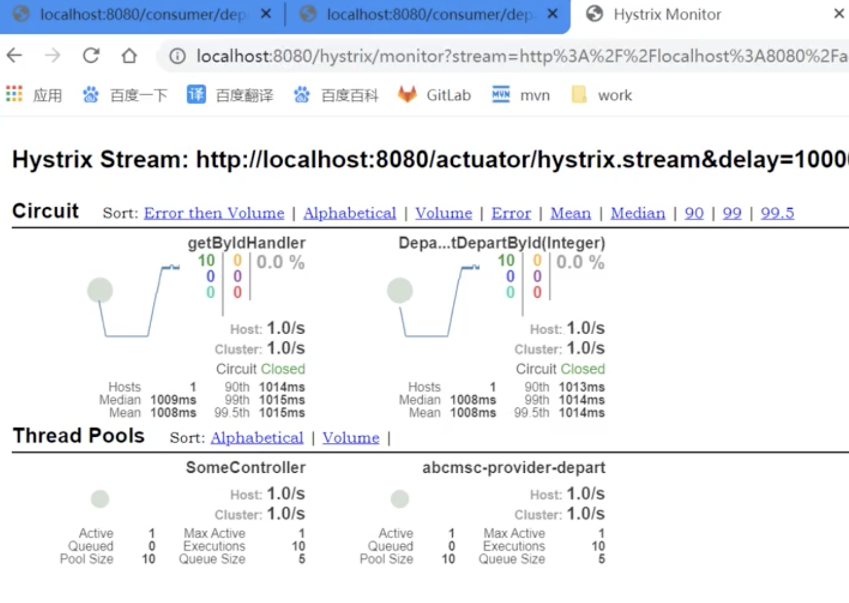Click getByIdHandler green success count 10

click(x=206, y=260)
